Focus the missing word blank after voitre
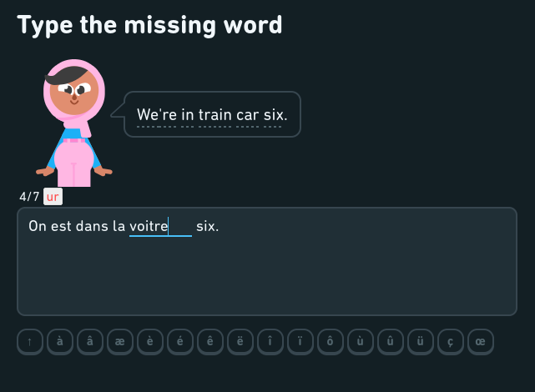Image resolution: width=535 pixels, height=392 pixels. [x=161, y=226]
